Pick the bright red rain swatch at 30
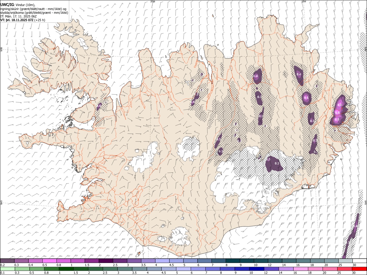 click(359, 269)
